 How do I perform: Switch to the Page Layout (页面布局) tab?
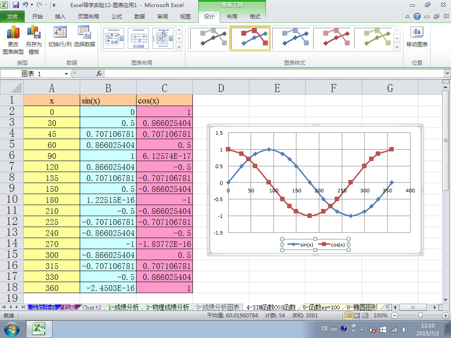(x=88, y=17)
